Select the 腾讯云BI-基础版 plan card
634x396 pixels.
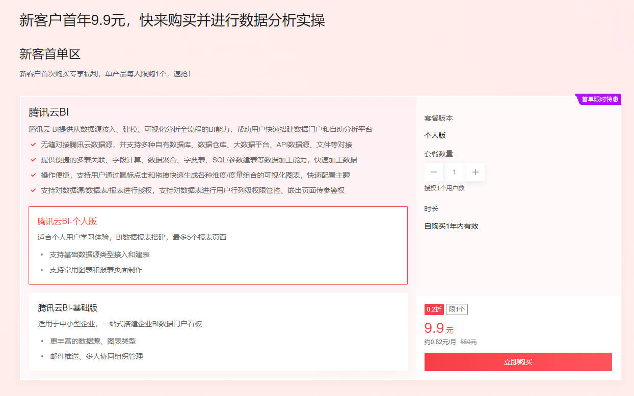coord(218,332)
